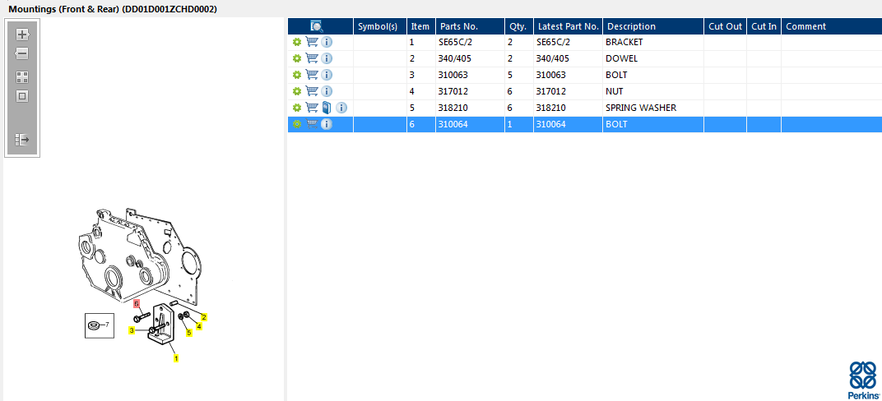
Task: Click the Comment column header
Action: tap(831, 26)
